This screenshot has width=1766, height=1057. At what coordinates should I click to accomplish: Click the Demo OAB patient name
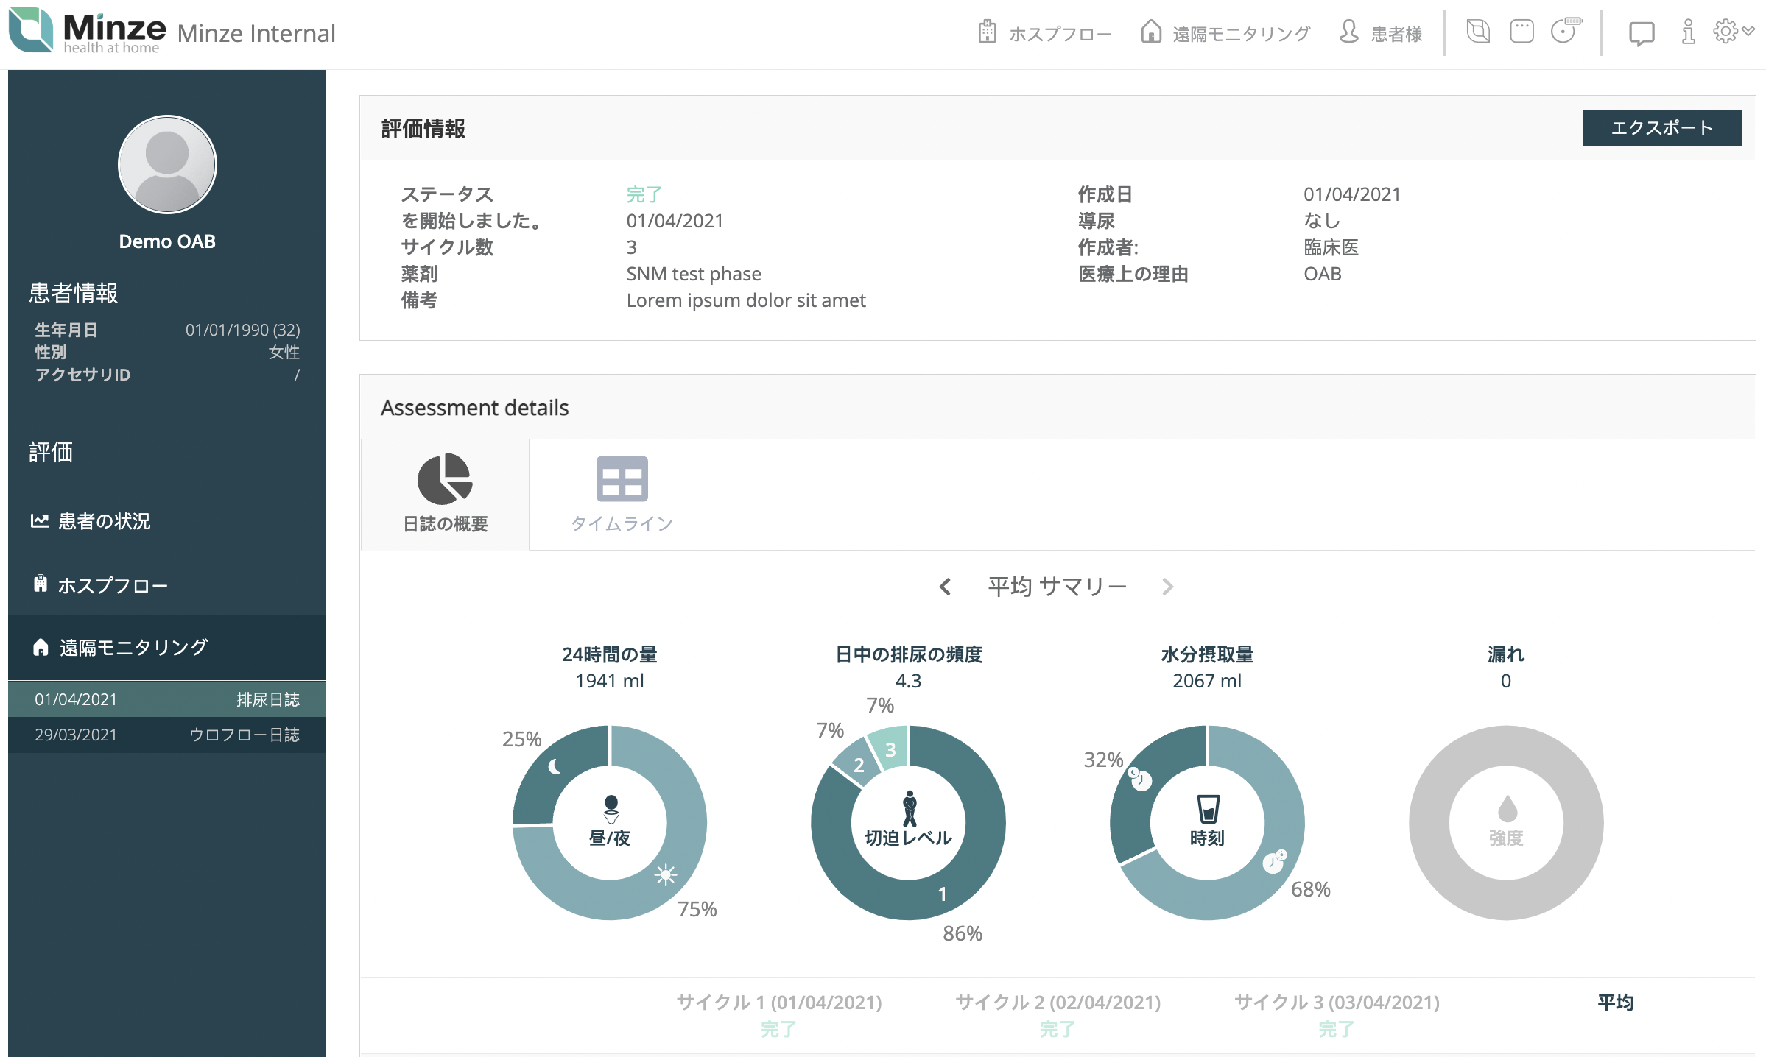167,241
